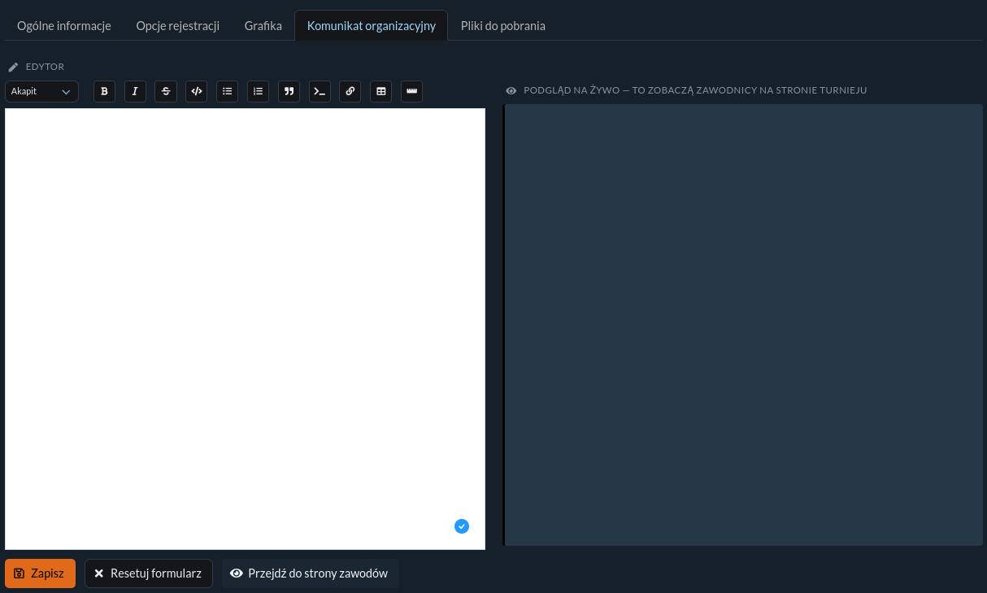987x593 pixels.
Task: Insert a bulleted list
Action: (227, 91)
